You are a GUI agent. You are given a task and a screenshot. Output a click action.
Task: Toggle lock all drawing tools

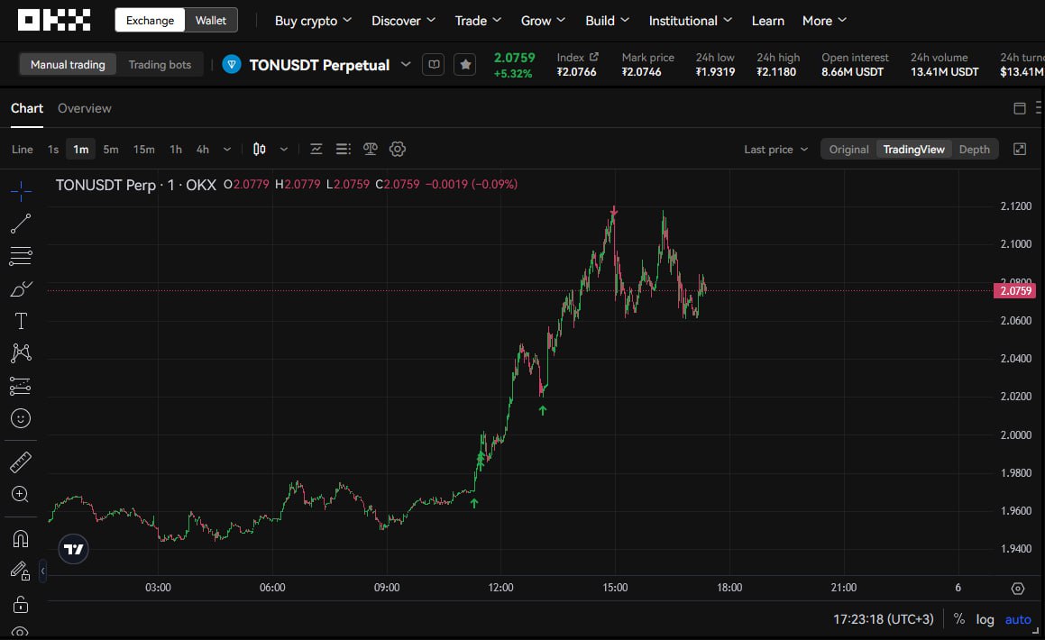tap(21, 604)
